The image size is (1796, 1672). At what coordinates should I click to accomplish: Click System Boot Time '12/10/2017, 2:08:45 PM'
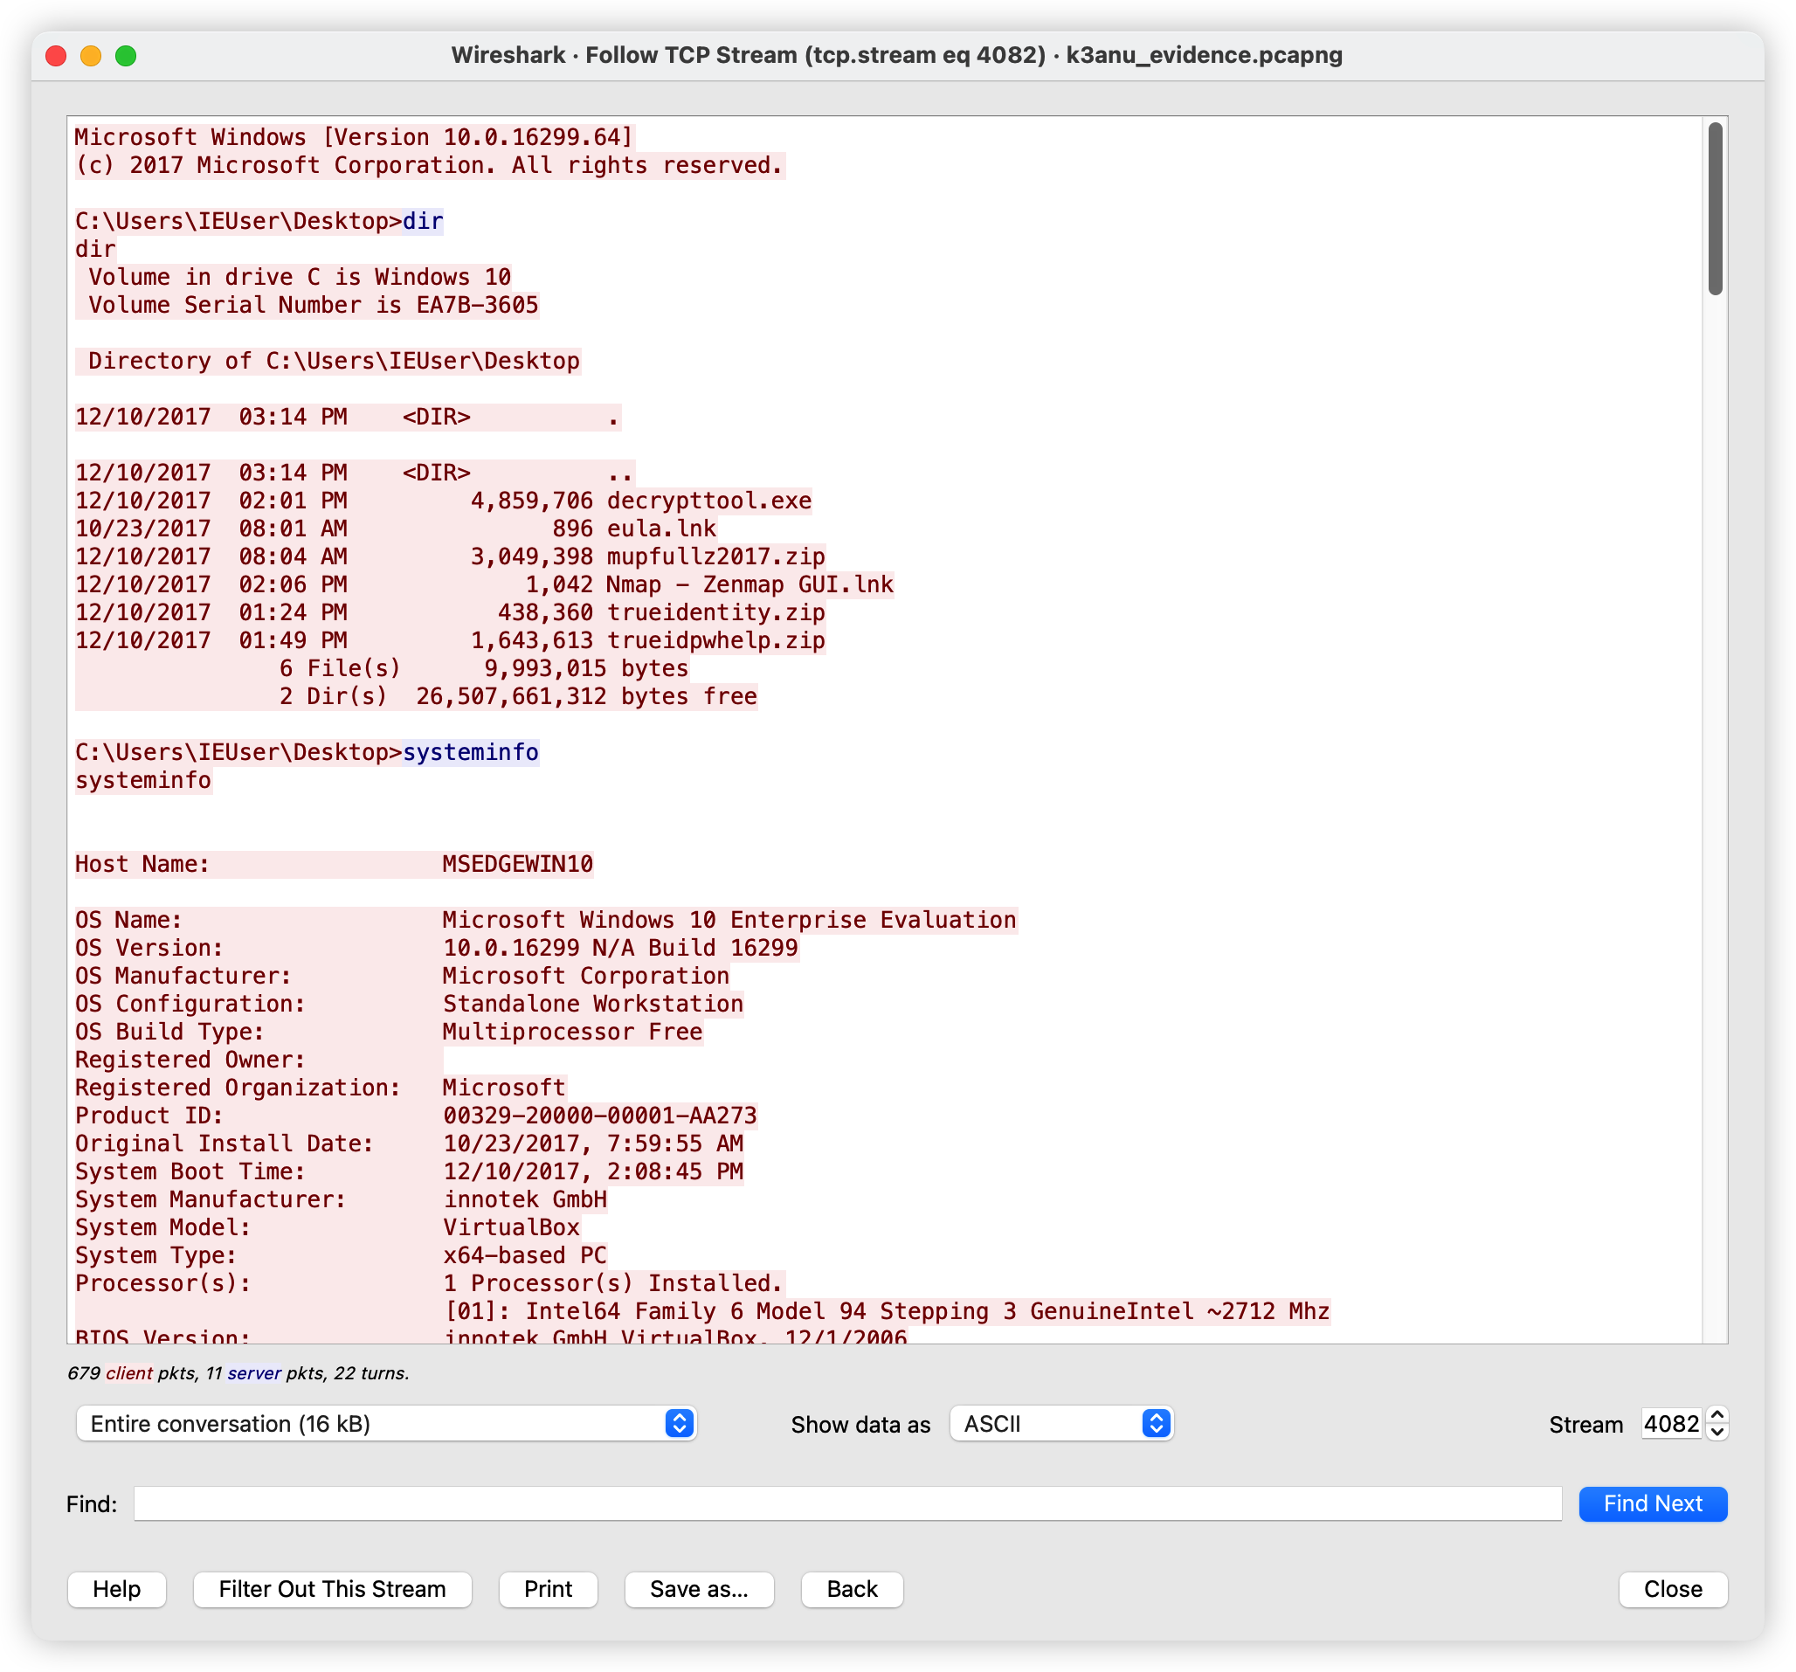tap(592, 1171)
